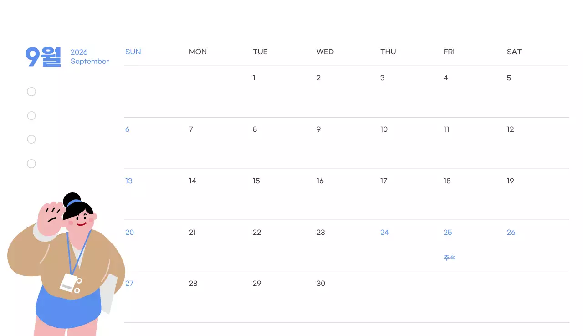Screen dimensions: 583x336
Task: Choose Saturday the 26th
Action: 511,233
